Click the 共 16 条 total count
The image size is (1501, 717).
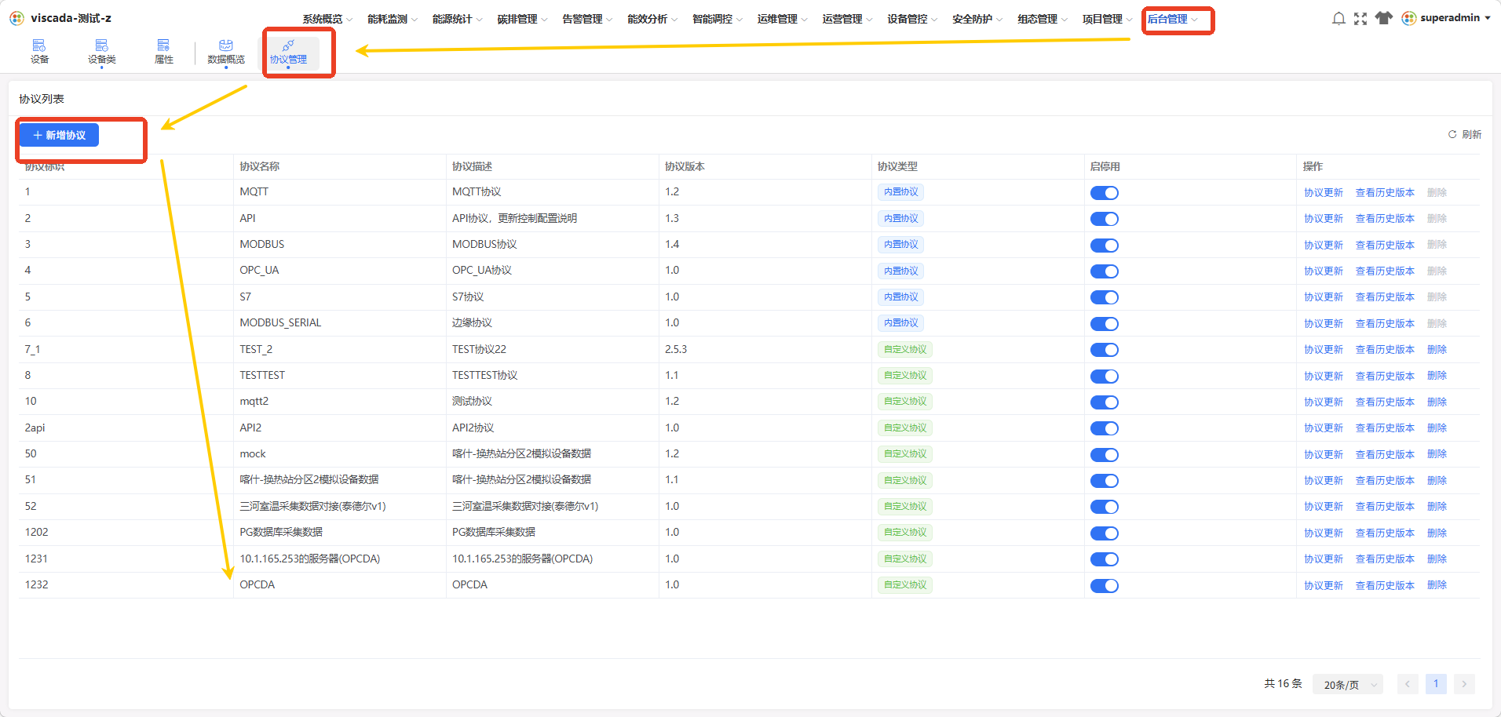pyautogui.click(x=1283, y=684)
